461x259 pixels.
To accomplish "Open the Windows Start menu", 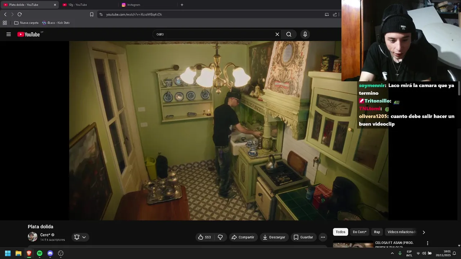I will click(x=8, y=253).
